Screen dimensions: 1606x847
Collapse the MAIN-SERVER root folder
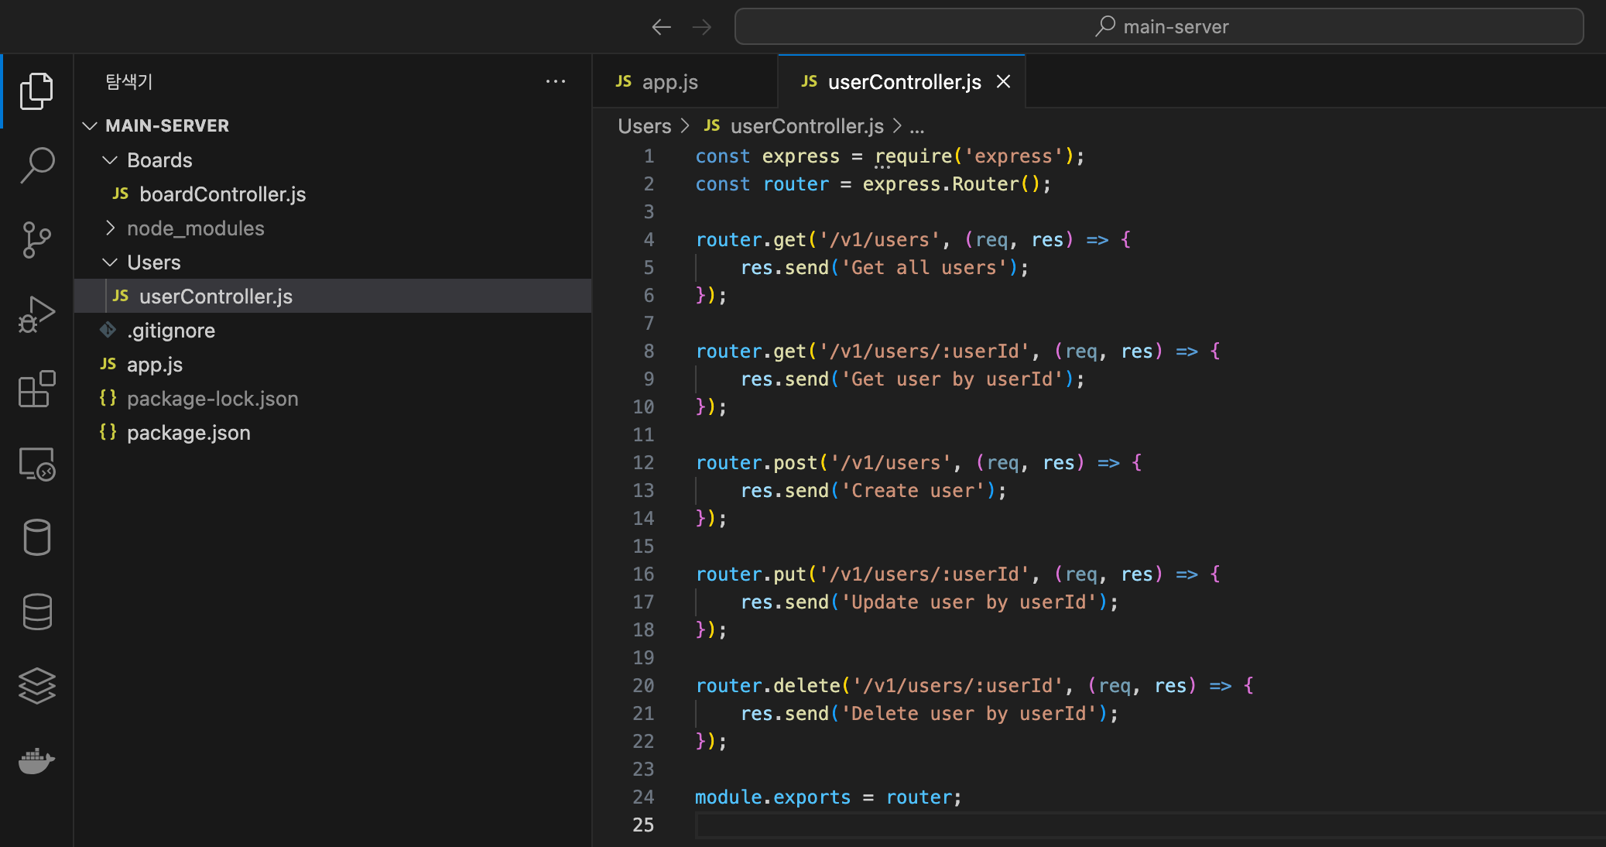pyautogui.click(x=166, y=125)
